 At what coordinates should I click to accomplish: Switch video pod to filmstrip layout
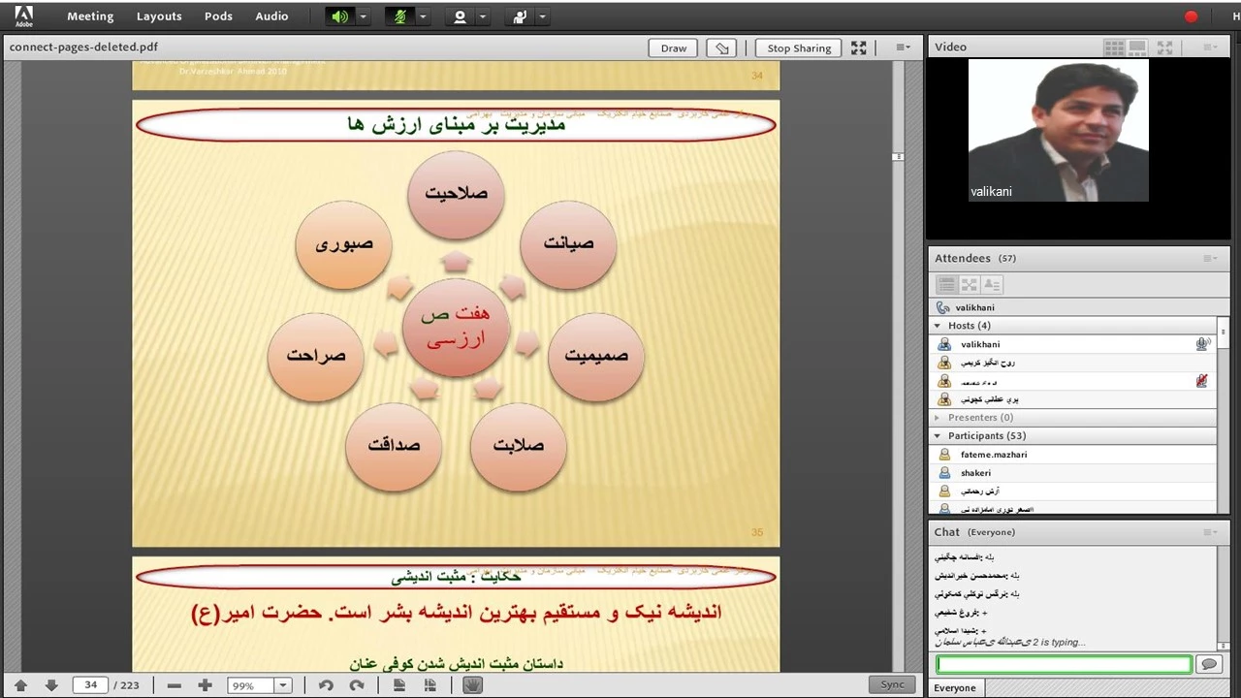[x=1138, y=47]
